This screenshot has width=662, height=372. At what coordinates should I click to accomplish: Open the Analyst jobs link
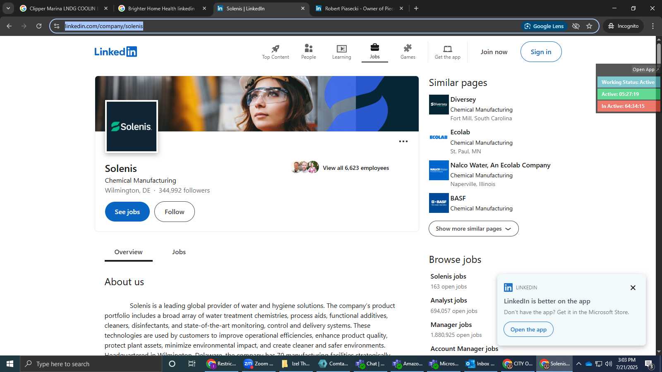[x=449, y=300]
